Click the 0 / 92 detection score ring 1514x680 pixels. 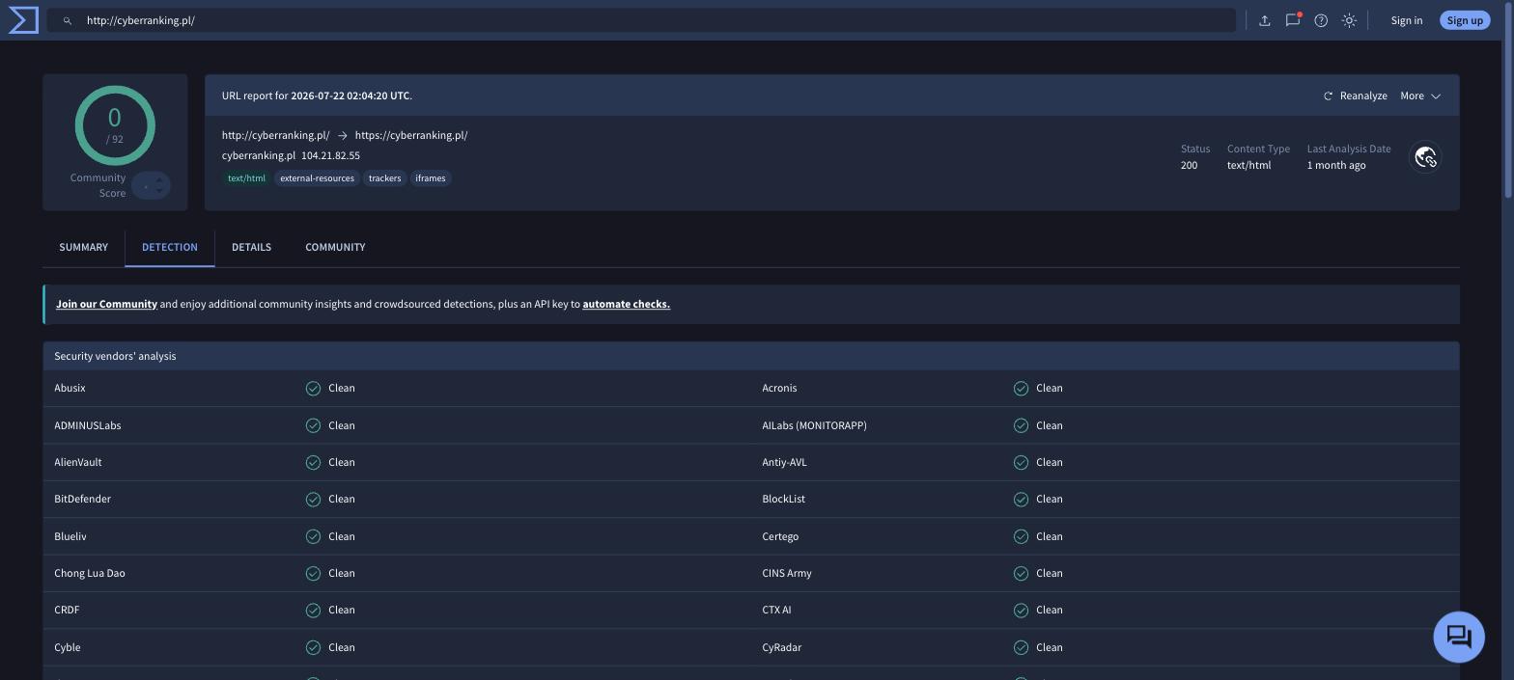pos(115,125)
